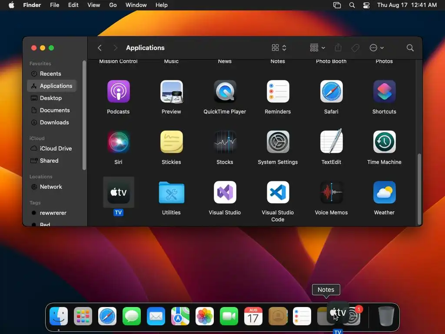Open Recents in the sidebar
Screen dimensions: 445x334
[52, 73]
